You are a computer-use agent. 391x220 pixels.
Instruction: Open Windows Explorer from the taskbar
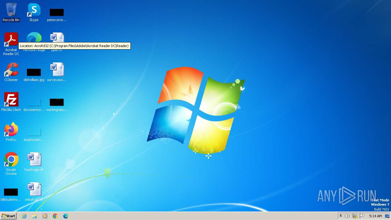(x=35, y=216)
